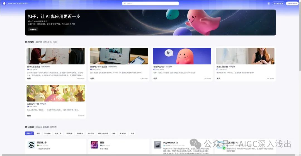The height and width of the screenshot is (156, 301).
Task: Select the 图像与音视频 category tab
Action: pyautogui.click(x=103, y=133)
